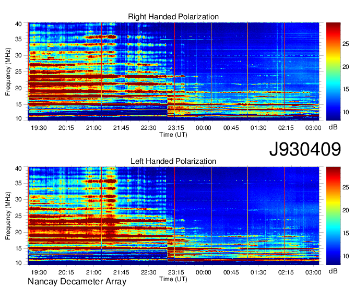This screenshot has width=355, height=288.
Task: Click the 40 MHz tick on Right Handed frequency axis
Action: click(18, 24)
